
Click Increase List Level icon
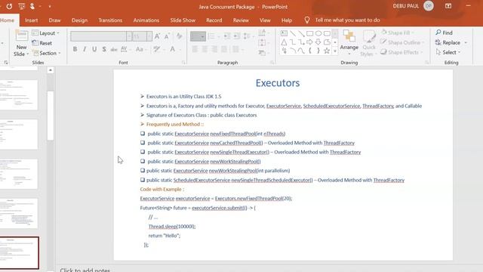click(x=237, y=36)
